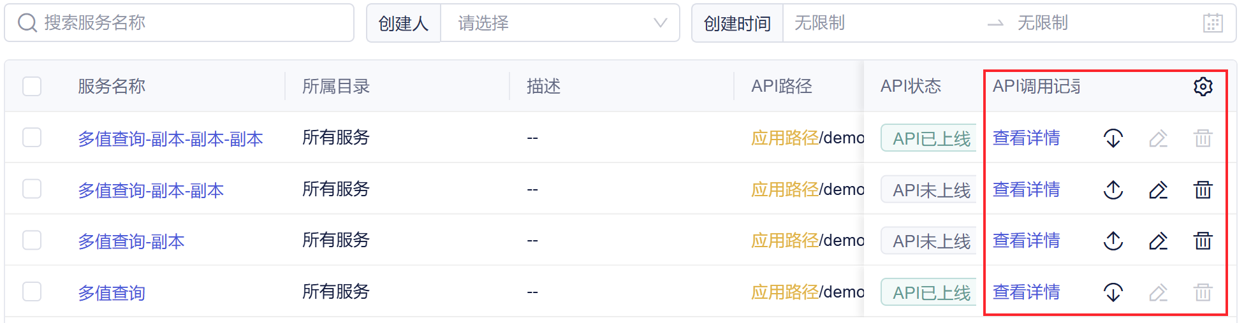1244x323 pixels.
Task: Open the 多值查询-副本-副本-副本 service link
Action: [170, 139]
